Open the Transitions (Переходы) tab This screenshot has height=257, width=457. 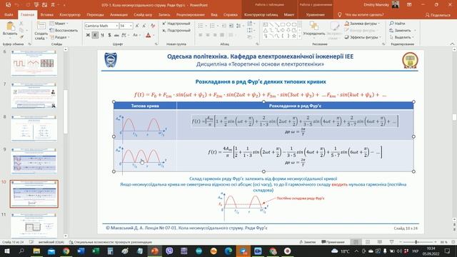point(95,14)
